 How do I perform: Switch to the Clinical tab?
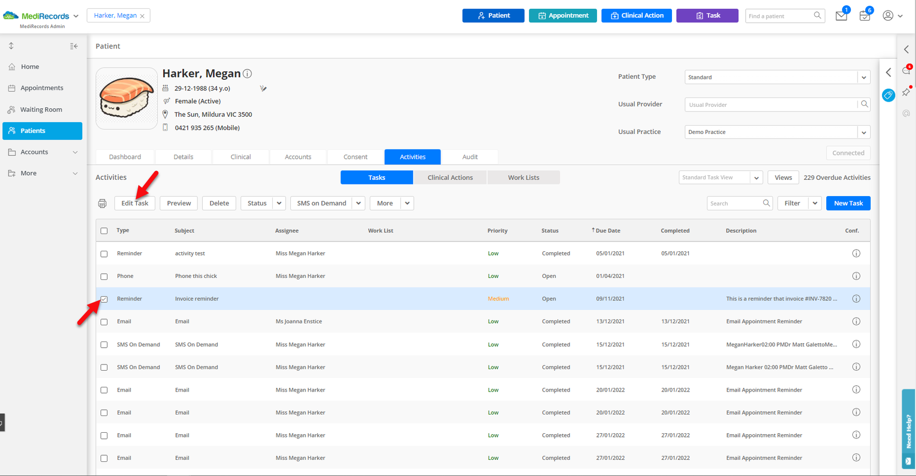[241, 157]
